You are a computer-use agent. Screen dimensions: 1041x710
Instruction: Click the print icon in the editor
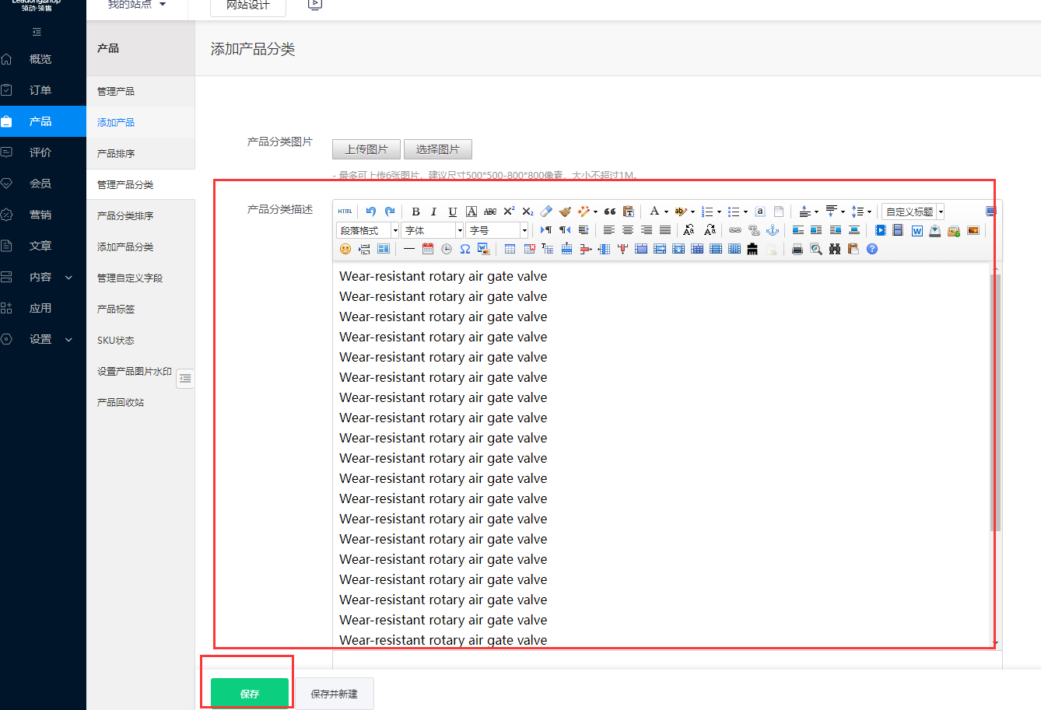click(797, 249)
